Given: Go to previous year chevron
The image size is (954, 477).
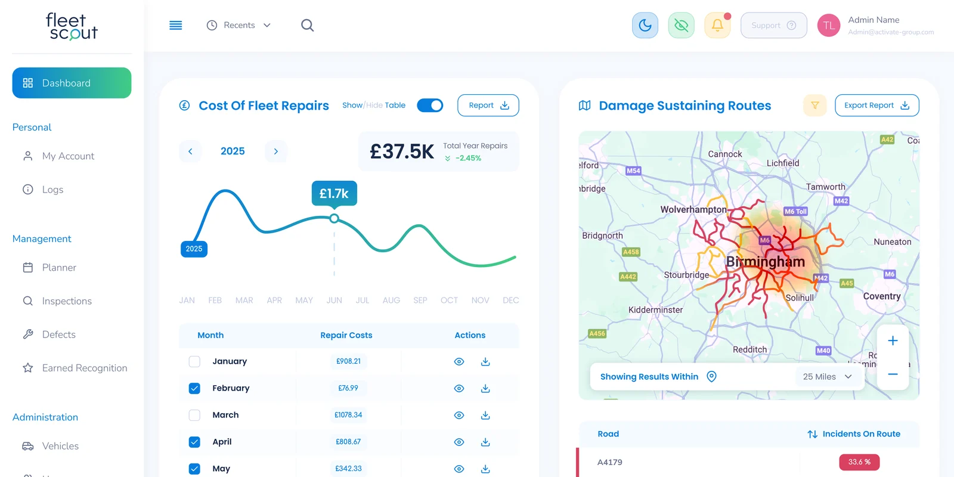Looking at the screenshot, I should 190,151.
